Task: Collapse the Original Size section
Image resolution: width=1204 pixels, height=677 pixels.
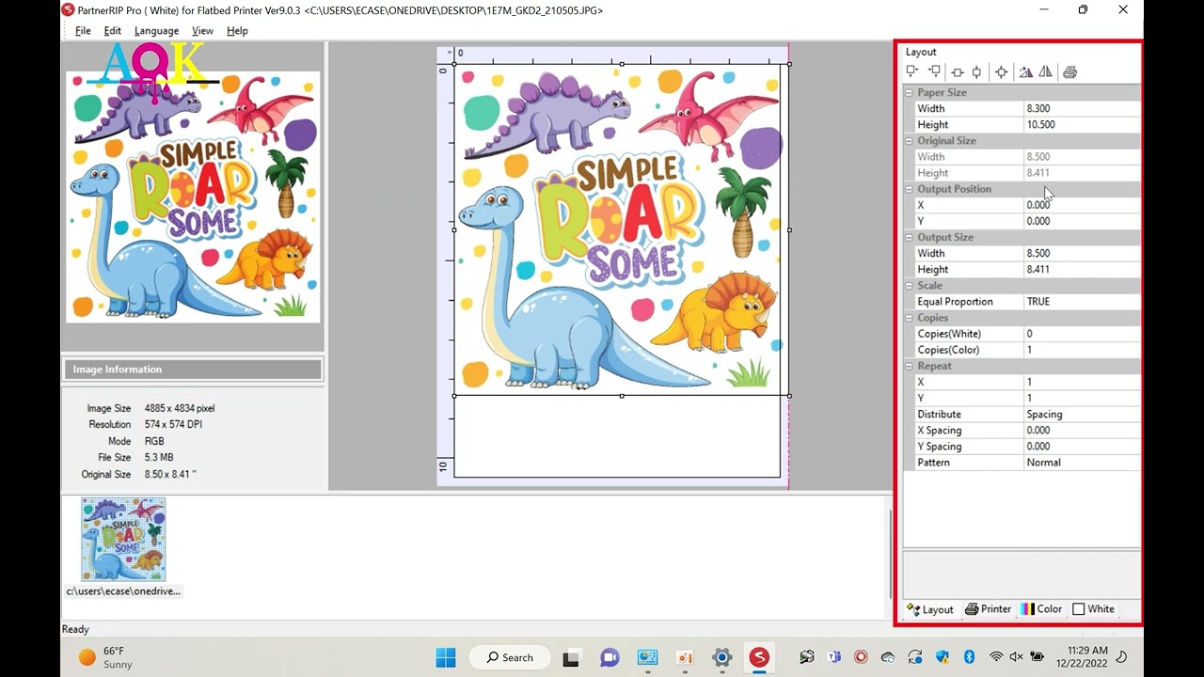Action: [909, 141]
